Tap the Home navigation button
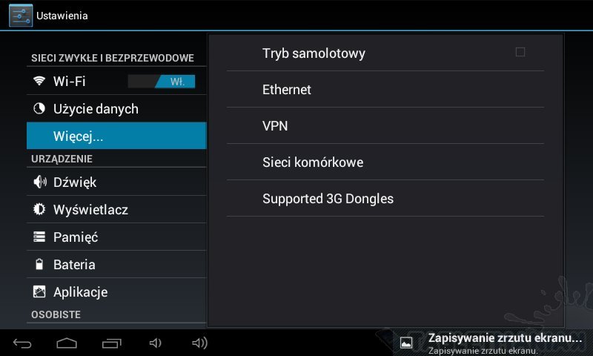The image size is (593, 356). (x=67, y=343)
